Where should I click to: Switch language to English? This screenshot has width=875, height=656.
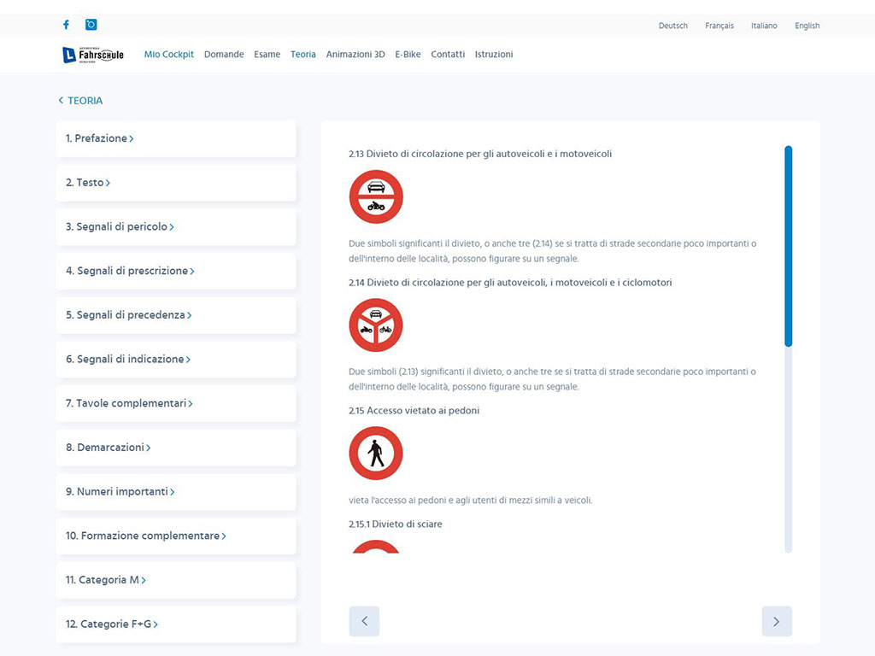[807, 26]
